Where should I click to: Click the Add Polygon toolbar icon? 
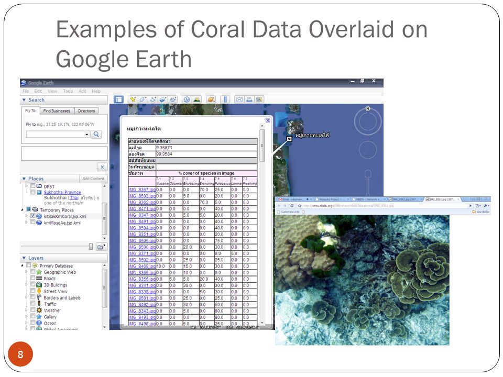pos(143,99)
